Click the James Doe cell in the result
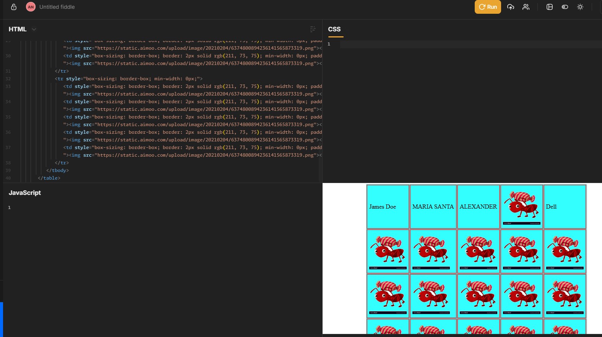The image size is (602, 337). pyautogui.click(x=388, y=207)
